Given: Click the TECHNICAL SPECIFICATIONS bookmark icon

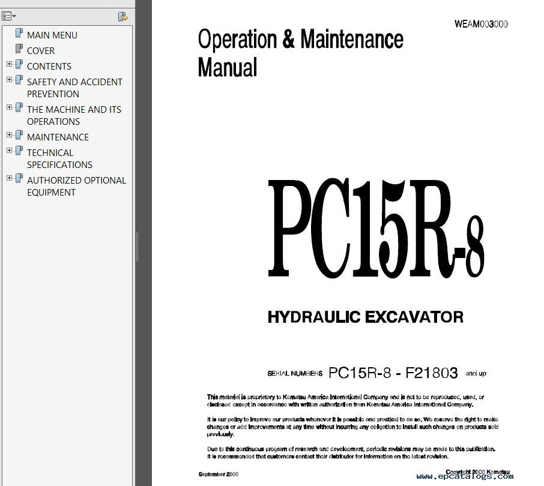Looking at the screenshot, I should coord(19,151).
